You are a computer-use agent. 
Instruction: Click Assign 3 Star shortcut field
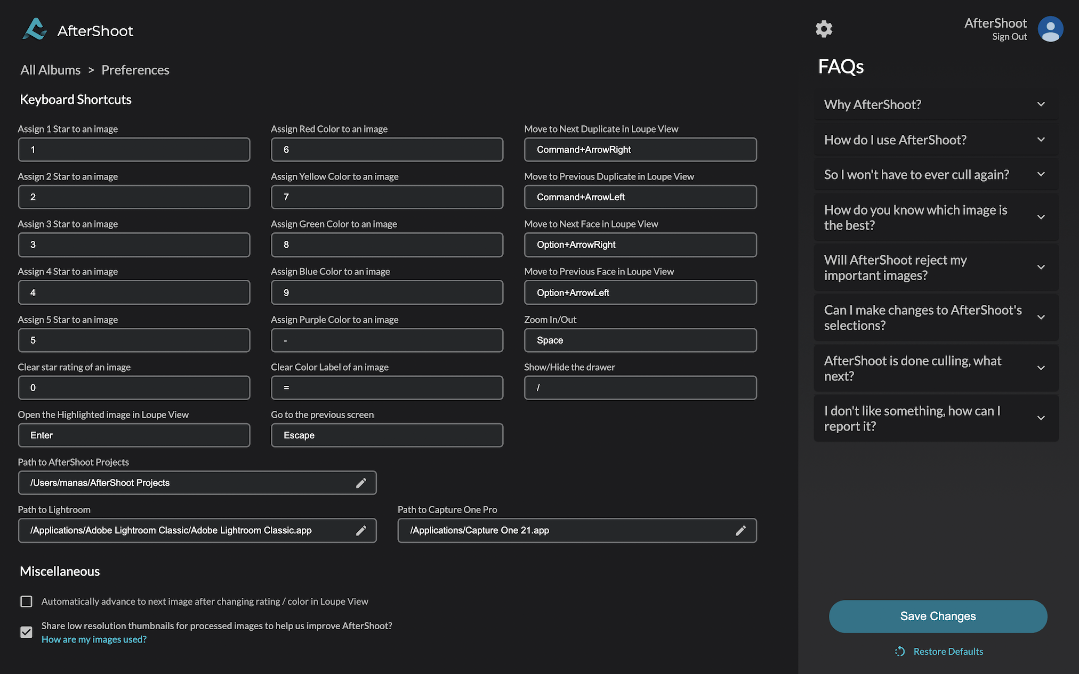134,245
